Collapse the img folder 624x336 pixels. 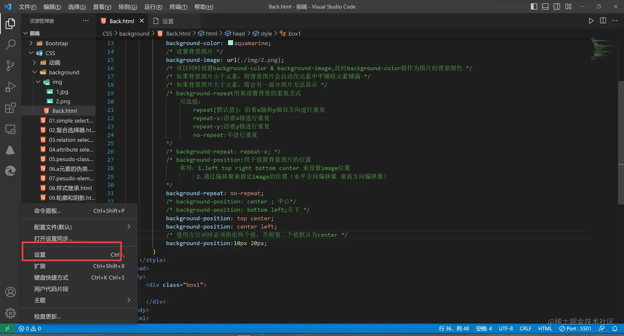tap(38, 82)
